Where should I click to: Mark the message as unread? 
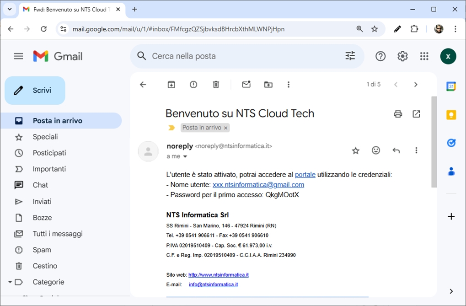(246, 85)
